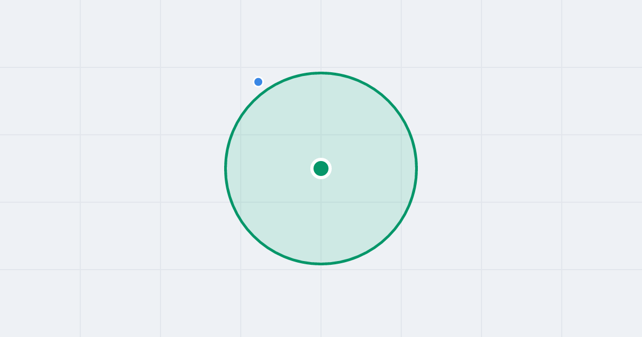The image size is (642, 337).
Task: Click the white border of the blue dot
Action: coord(258,77)
